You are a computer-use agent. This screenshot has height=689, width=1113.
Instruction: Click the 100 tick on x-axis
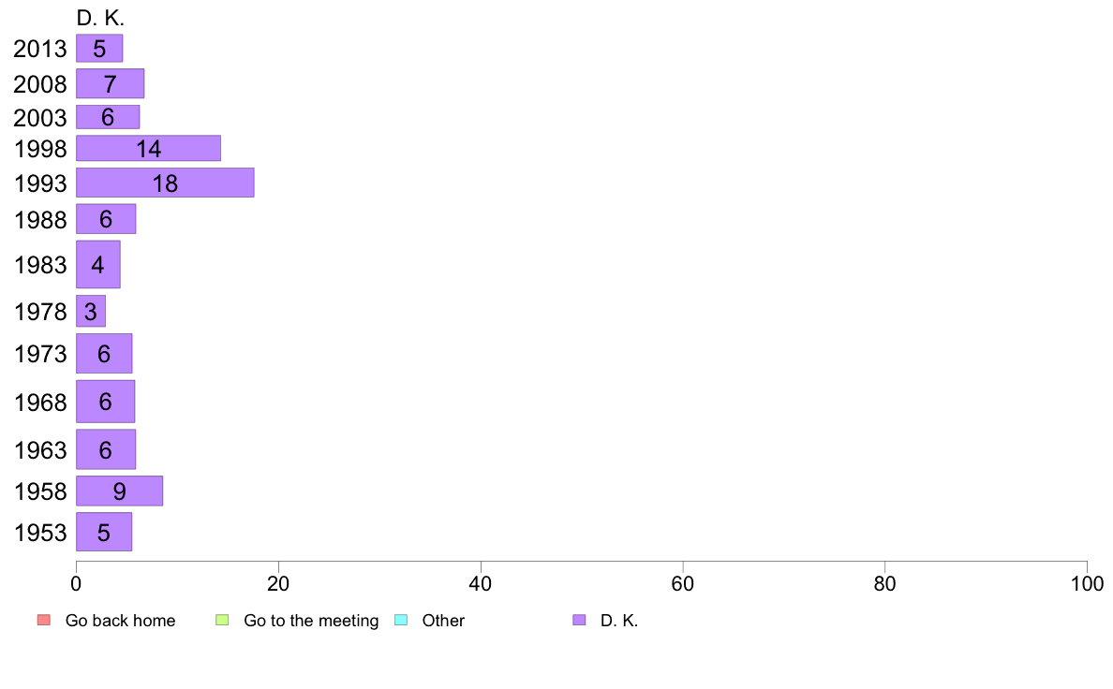[1087, 583]
